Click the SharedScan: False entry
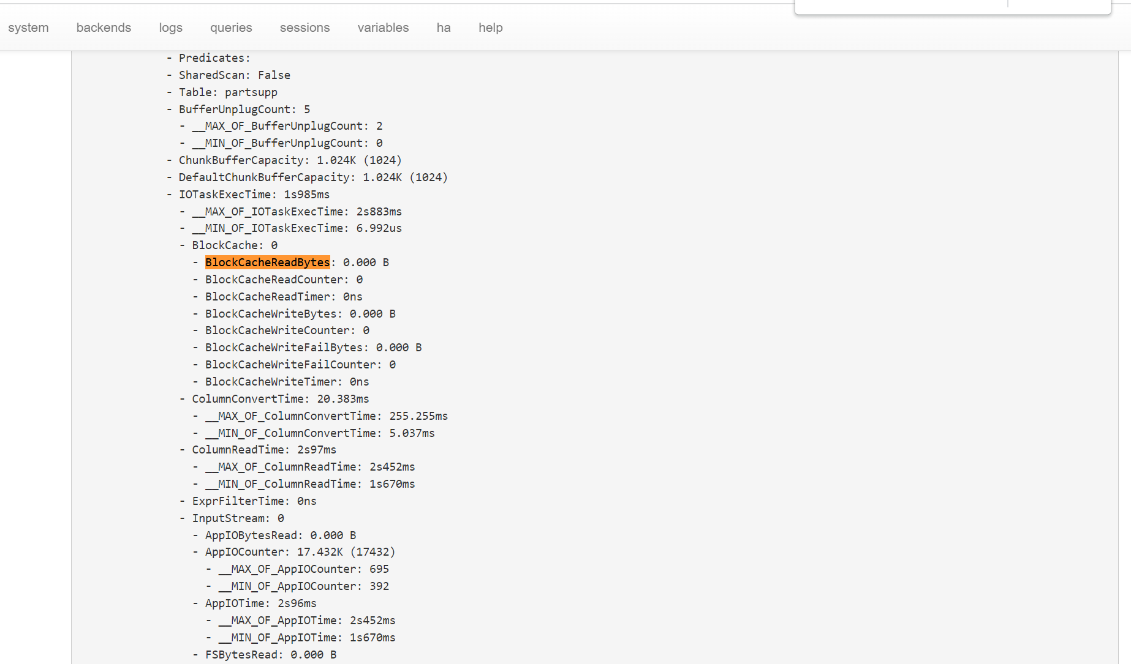Screen dimensions: 1131x664 [x=234, y=75]
